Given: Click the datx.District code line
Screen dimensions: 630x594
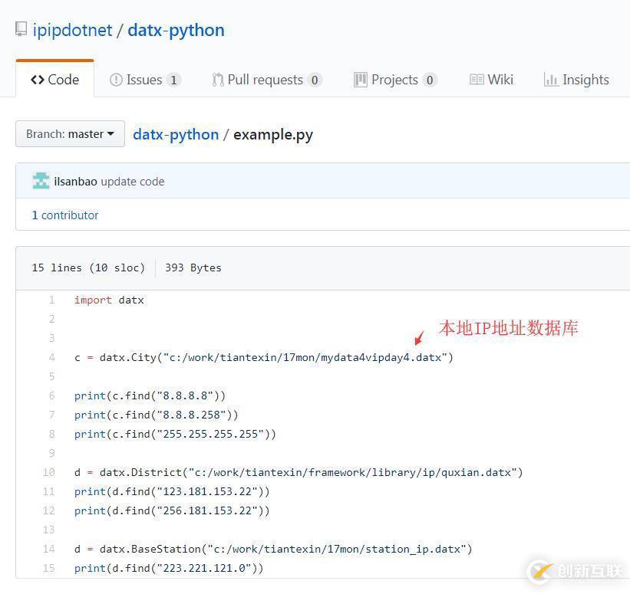Looking at the screenshot, I should point(299,472).
